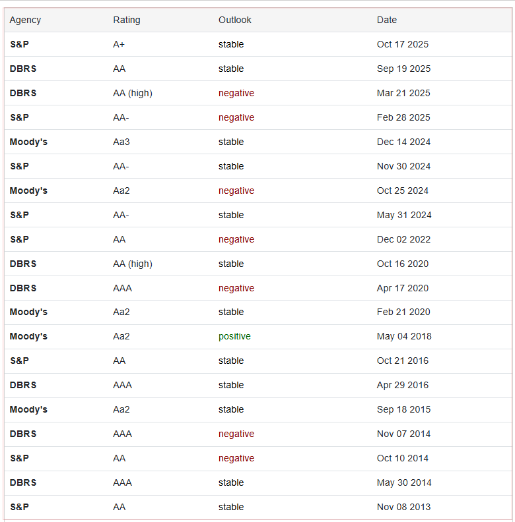Viewport: 515px width, 522px height.
Task: Click the Rating column header
Action: tap(127, 20)
